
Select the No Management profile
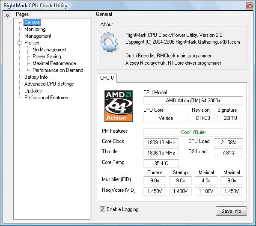coord(50,50)
